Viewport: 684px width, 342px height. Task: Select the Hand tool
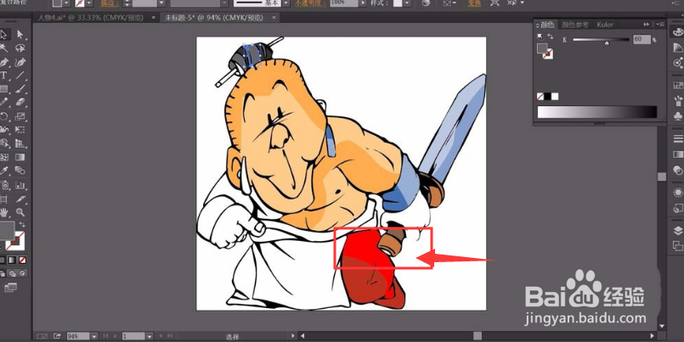point(4,213)
